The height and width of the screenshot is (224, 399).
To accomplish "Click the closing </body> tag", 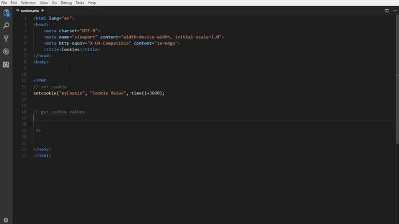I will click(42, 149).
